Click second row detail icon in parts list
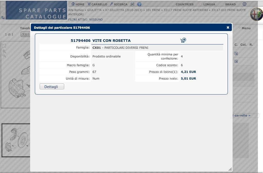This screenshot has width=263, height=173. pyautogui.click(x=236, y=61)
